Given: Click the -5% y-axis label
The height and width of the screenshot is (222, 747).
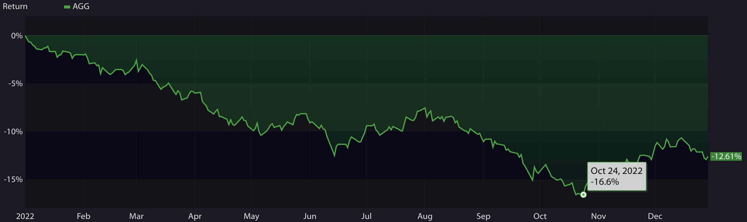Looking at the screenshot, I should 15,83.
